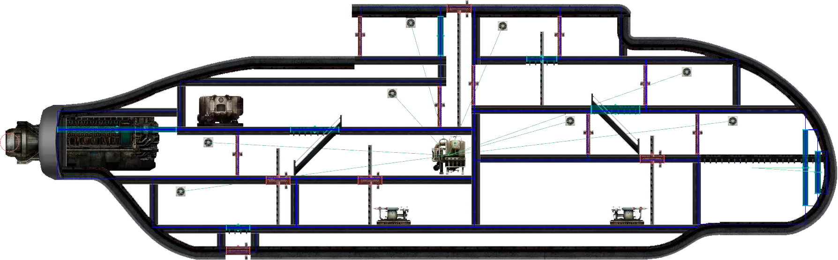Select the green door in the top-left tower room
Viewport: 838px width, 260px height.
tap(441, 36)
